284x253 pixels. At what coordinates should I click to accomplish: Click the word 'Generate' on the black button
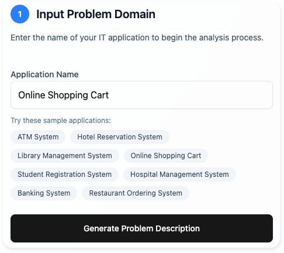point(101,228)
